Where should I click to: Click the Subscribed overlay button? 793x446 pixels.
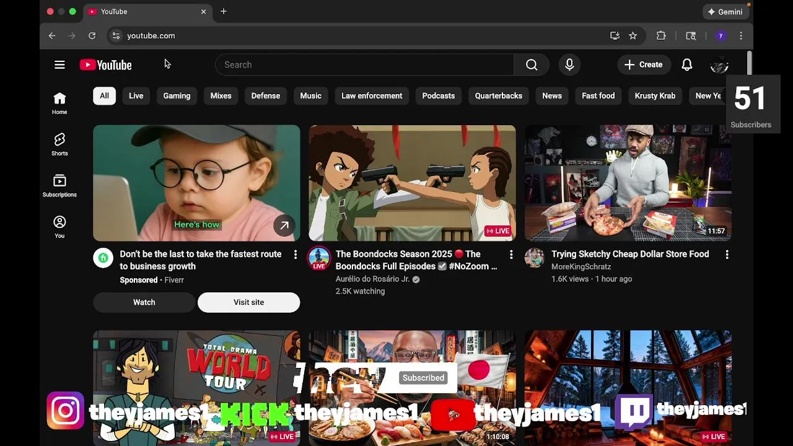coord(423,378)
